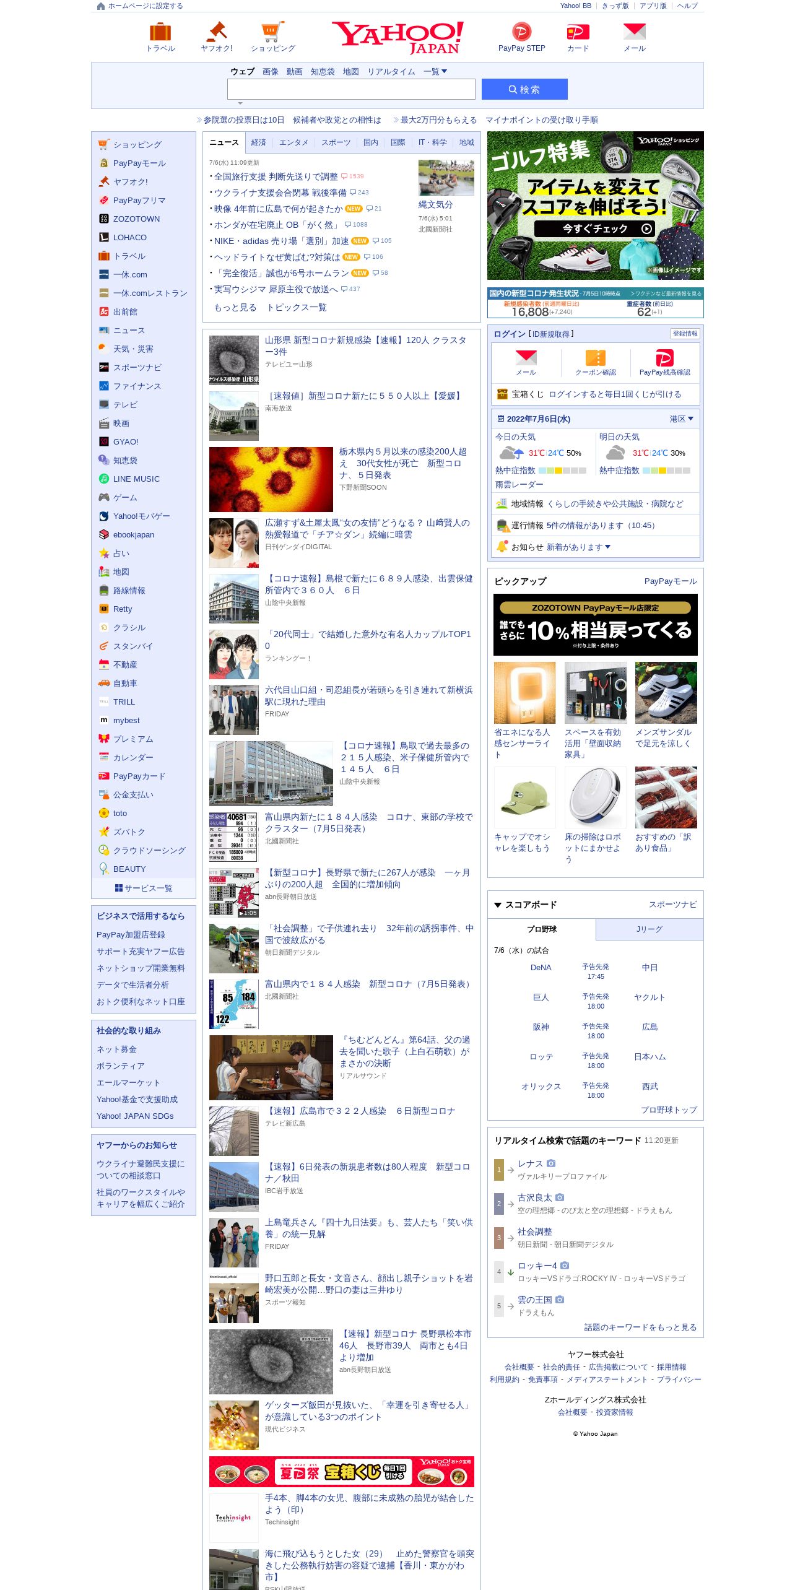The image size is (795, 1590).
Task: Select the 画像 search type
Action: click(271, 72)
